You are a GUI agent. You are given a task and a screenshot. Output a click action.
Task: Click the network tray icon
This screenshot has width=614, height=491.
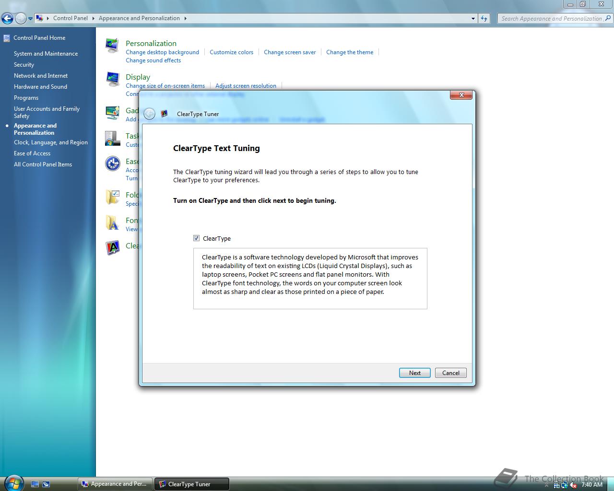565,485
